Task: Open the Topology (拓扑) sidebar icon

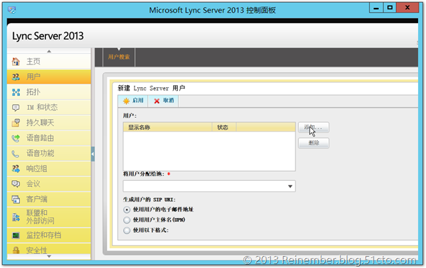Action: point(15,92)
